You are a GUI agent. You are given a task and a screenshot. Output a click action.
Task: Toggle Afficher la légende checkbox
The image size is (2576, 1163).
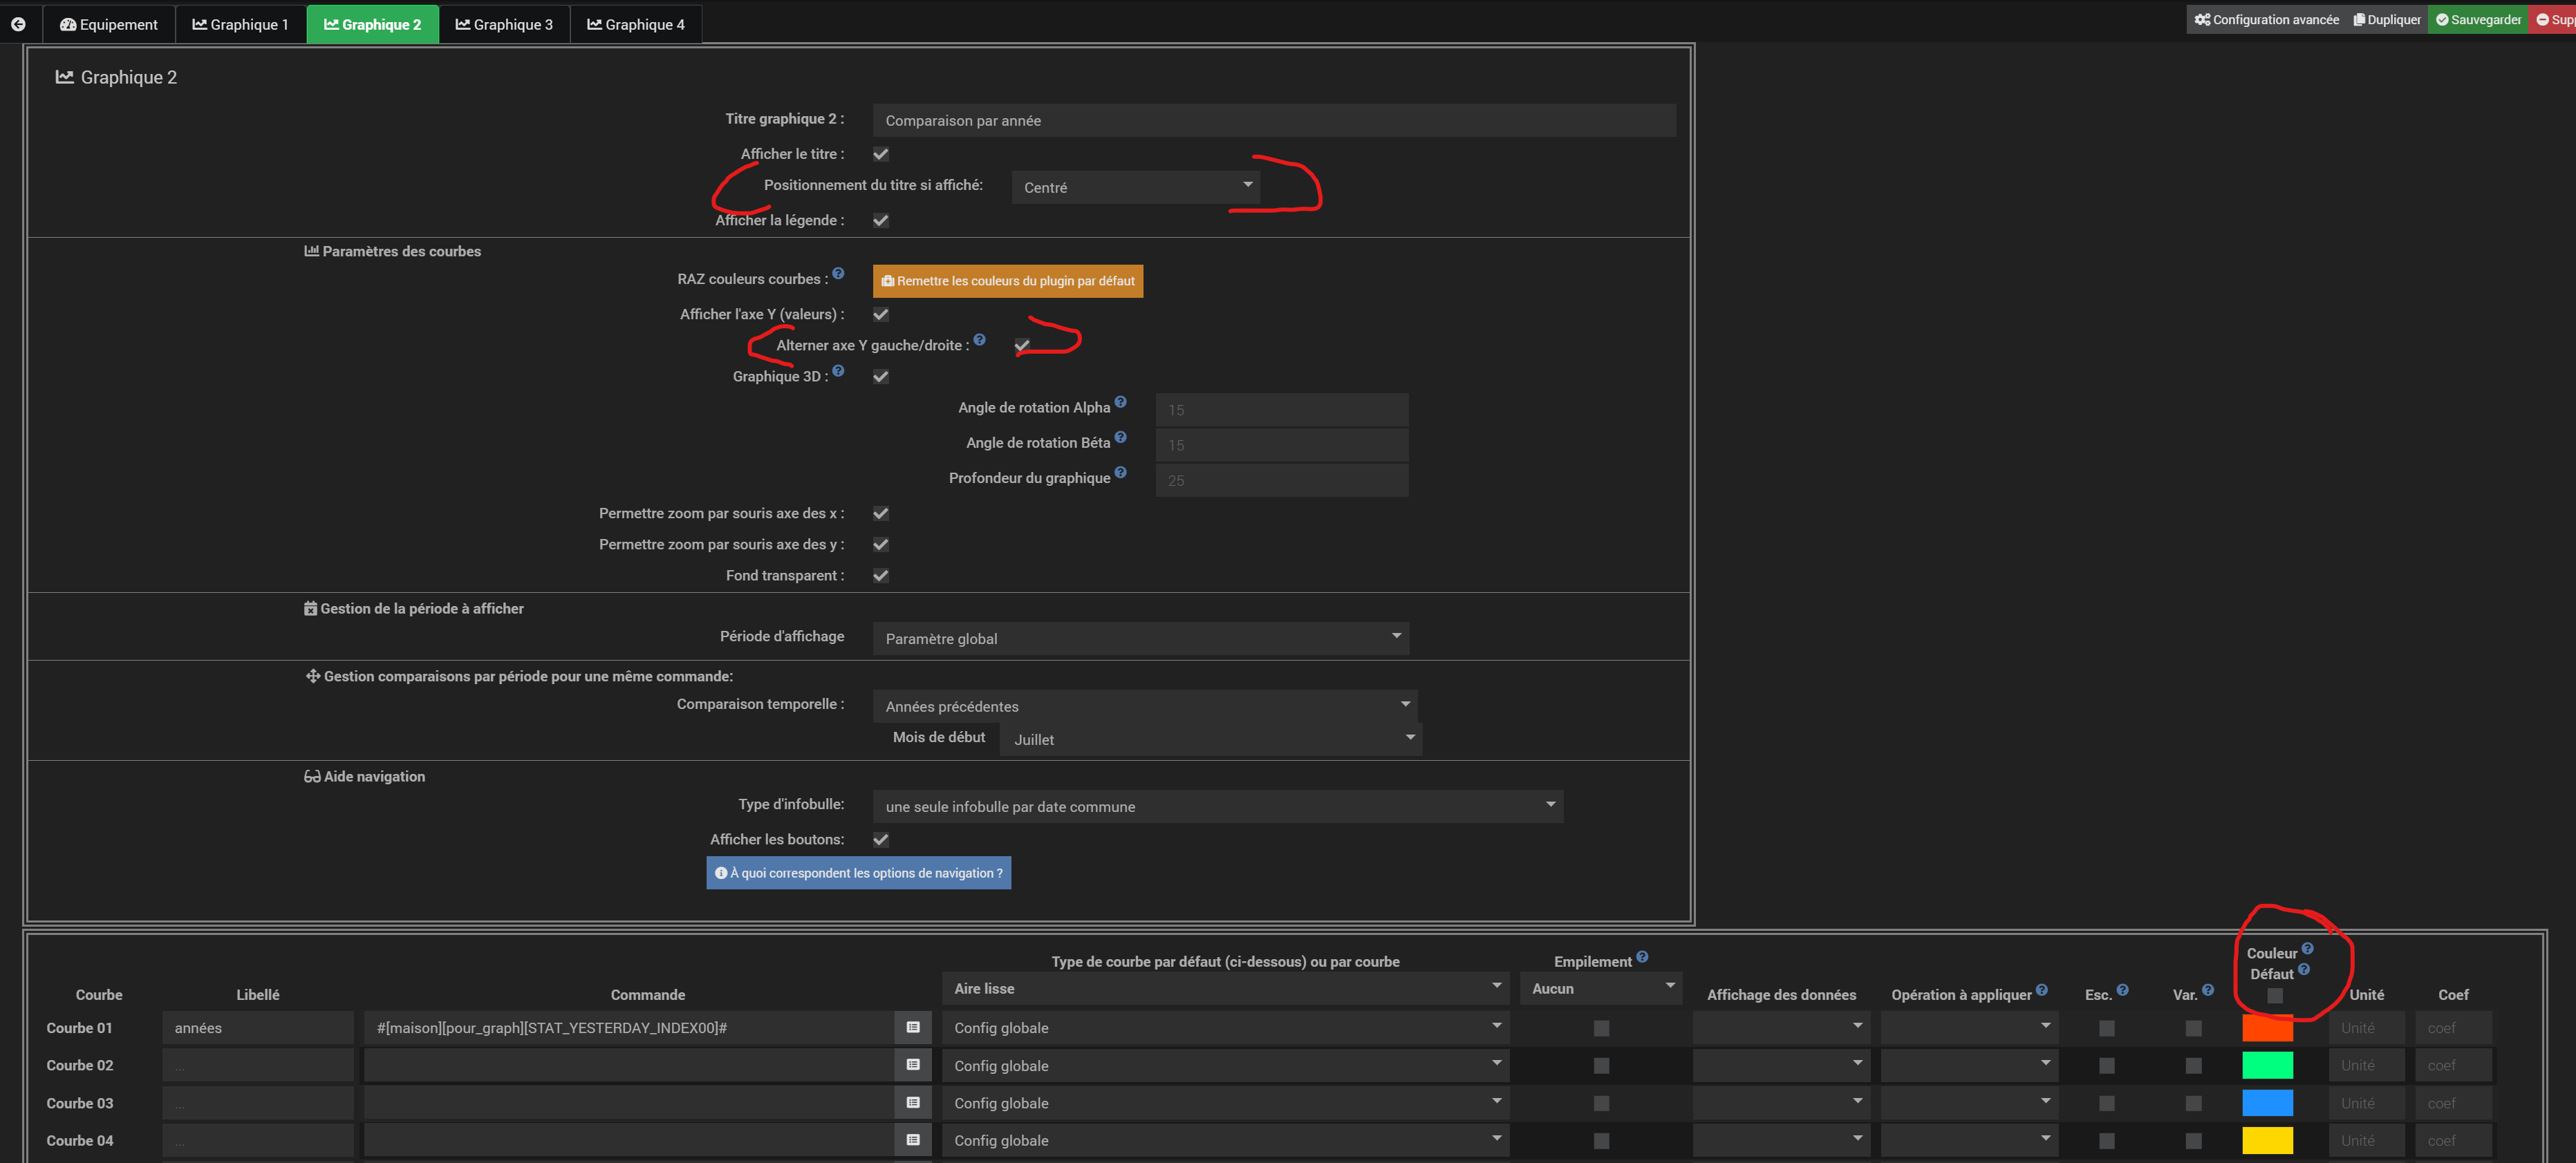880,220
